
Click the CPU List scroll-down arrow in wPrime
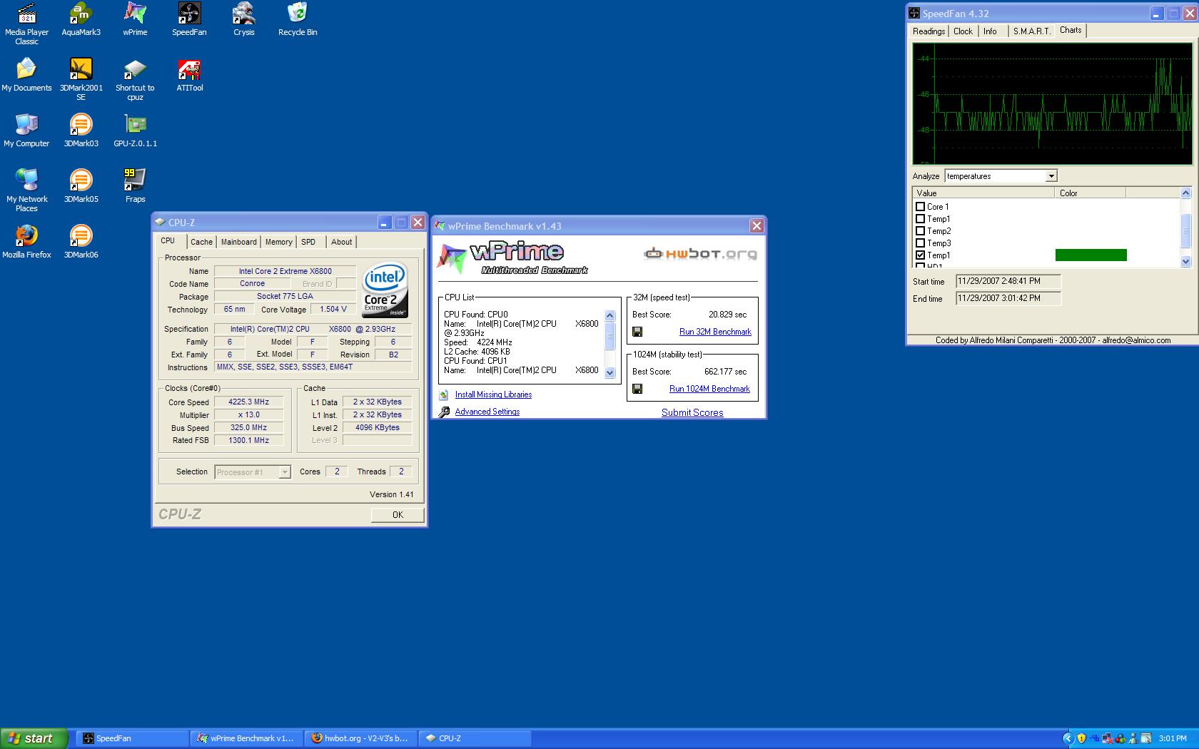click(x=609, y=372)
